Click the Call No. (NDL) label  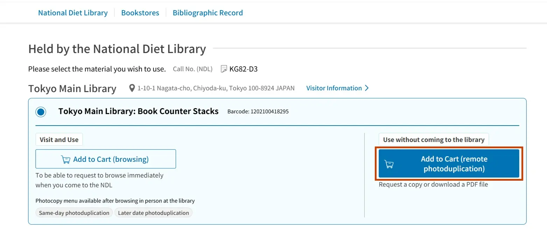coord(192,69)
